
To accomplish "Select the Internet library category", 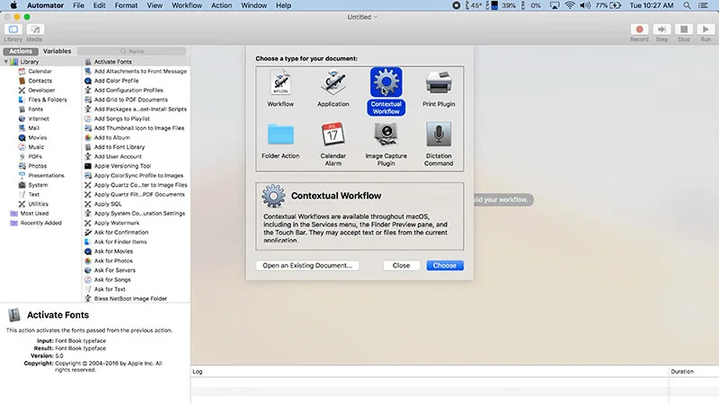I will coord(39,119).
